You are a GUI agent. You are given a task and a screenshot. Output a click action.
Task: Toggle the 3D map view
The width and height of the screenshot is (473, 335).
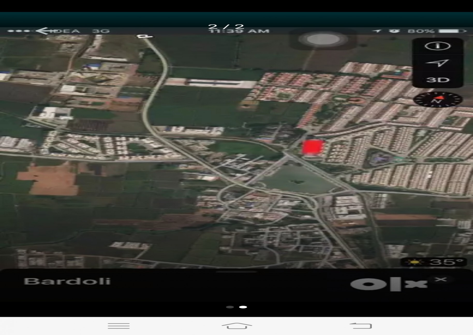tap(438, 80)
